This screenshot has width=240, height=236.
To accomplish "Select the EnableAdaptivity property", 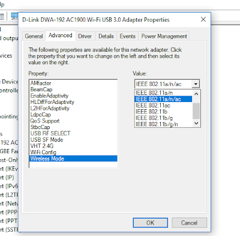I will tap(73, 95).
